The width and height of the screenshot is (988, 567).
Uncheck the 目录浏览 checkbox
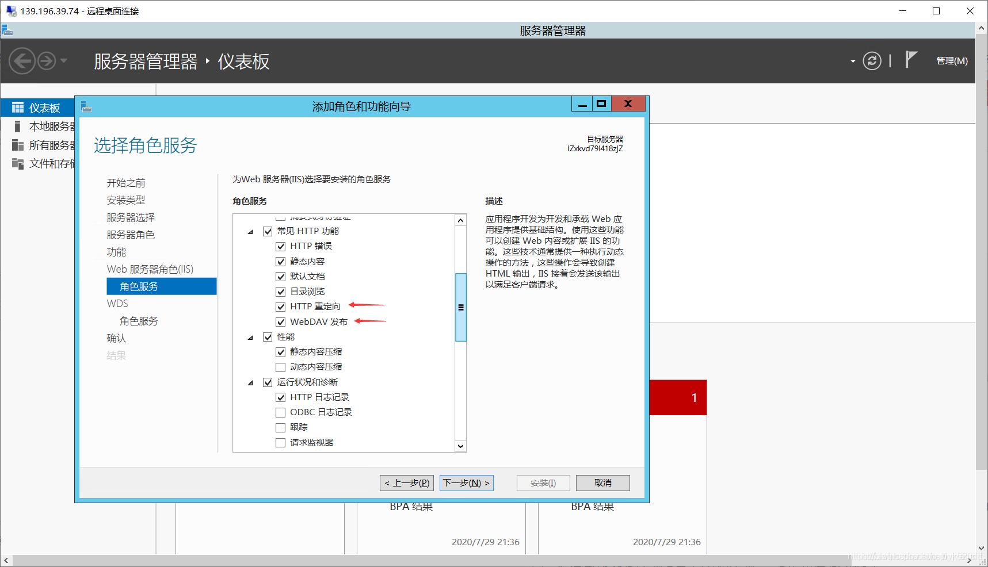(281, 292)
